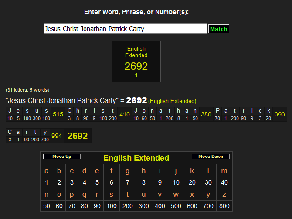
Task: Click the Jonathan word sum 380
Action: click(x=206, y=114)
